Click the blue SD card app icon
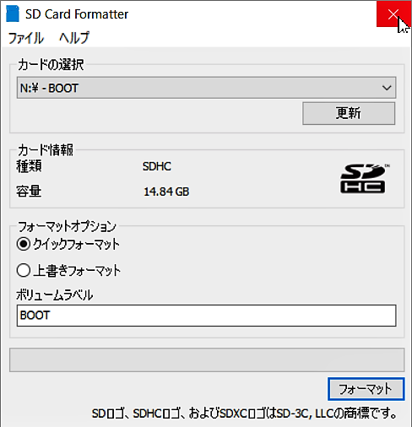 point(13,14)
